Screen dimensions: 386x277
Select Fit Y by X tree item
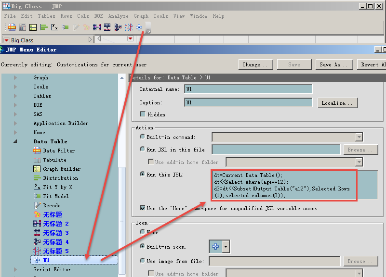53,187
